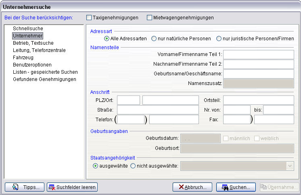Go to the Fahrzeug search section
The image size is (301, 195).
(23, 58)
